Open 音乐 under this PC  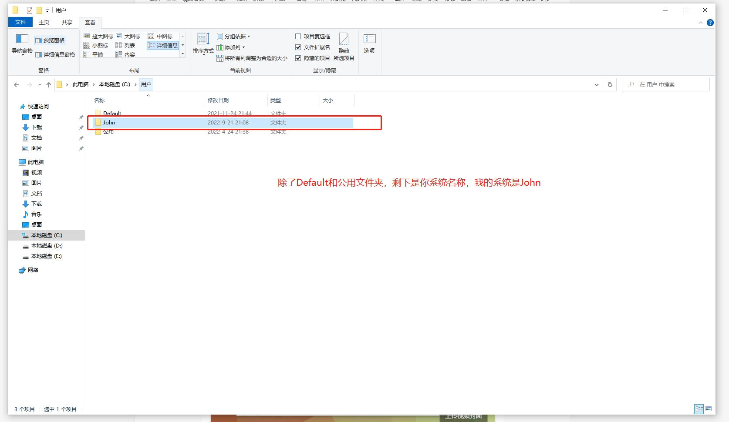point(37,214)
